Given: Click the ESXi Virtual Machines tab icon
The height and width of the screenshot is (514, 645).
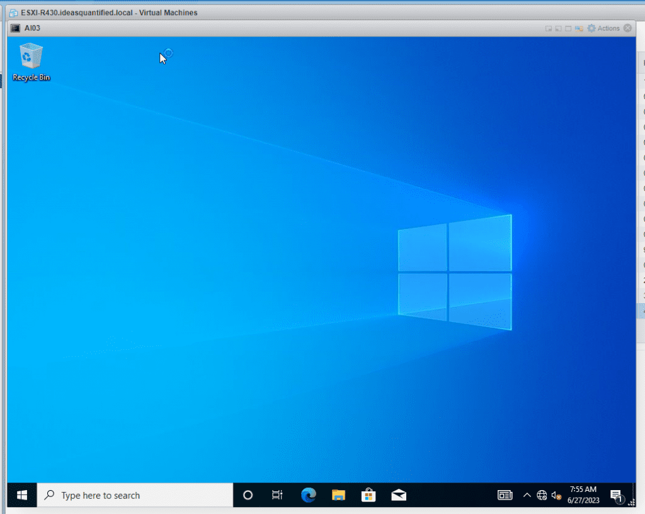Looking at the screenshot, I should pyautogui.click(x=14, y=13).
